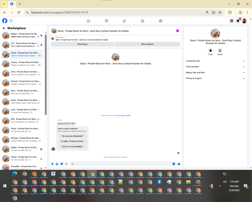Open Microsoft Edge on taskbar
252x202 pixels.
click(15, 174)
